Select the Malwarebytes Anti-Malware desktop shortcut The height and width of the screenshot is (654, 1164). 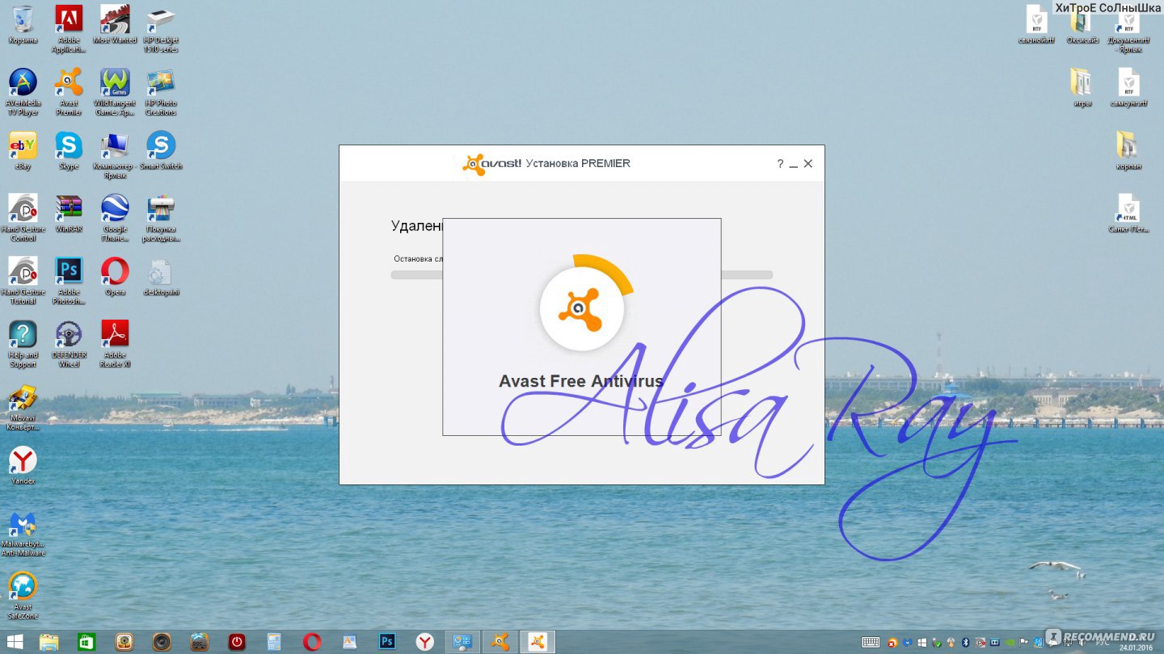[x=23, y=533]
